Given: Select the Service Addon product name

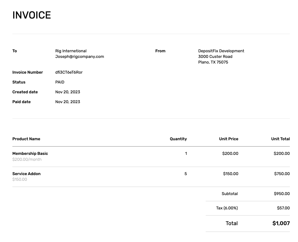Looking at the screenshot, I should (26, 174).
